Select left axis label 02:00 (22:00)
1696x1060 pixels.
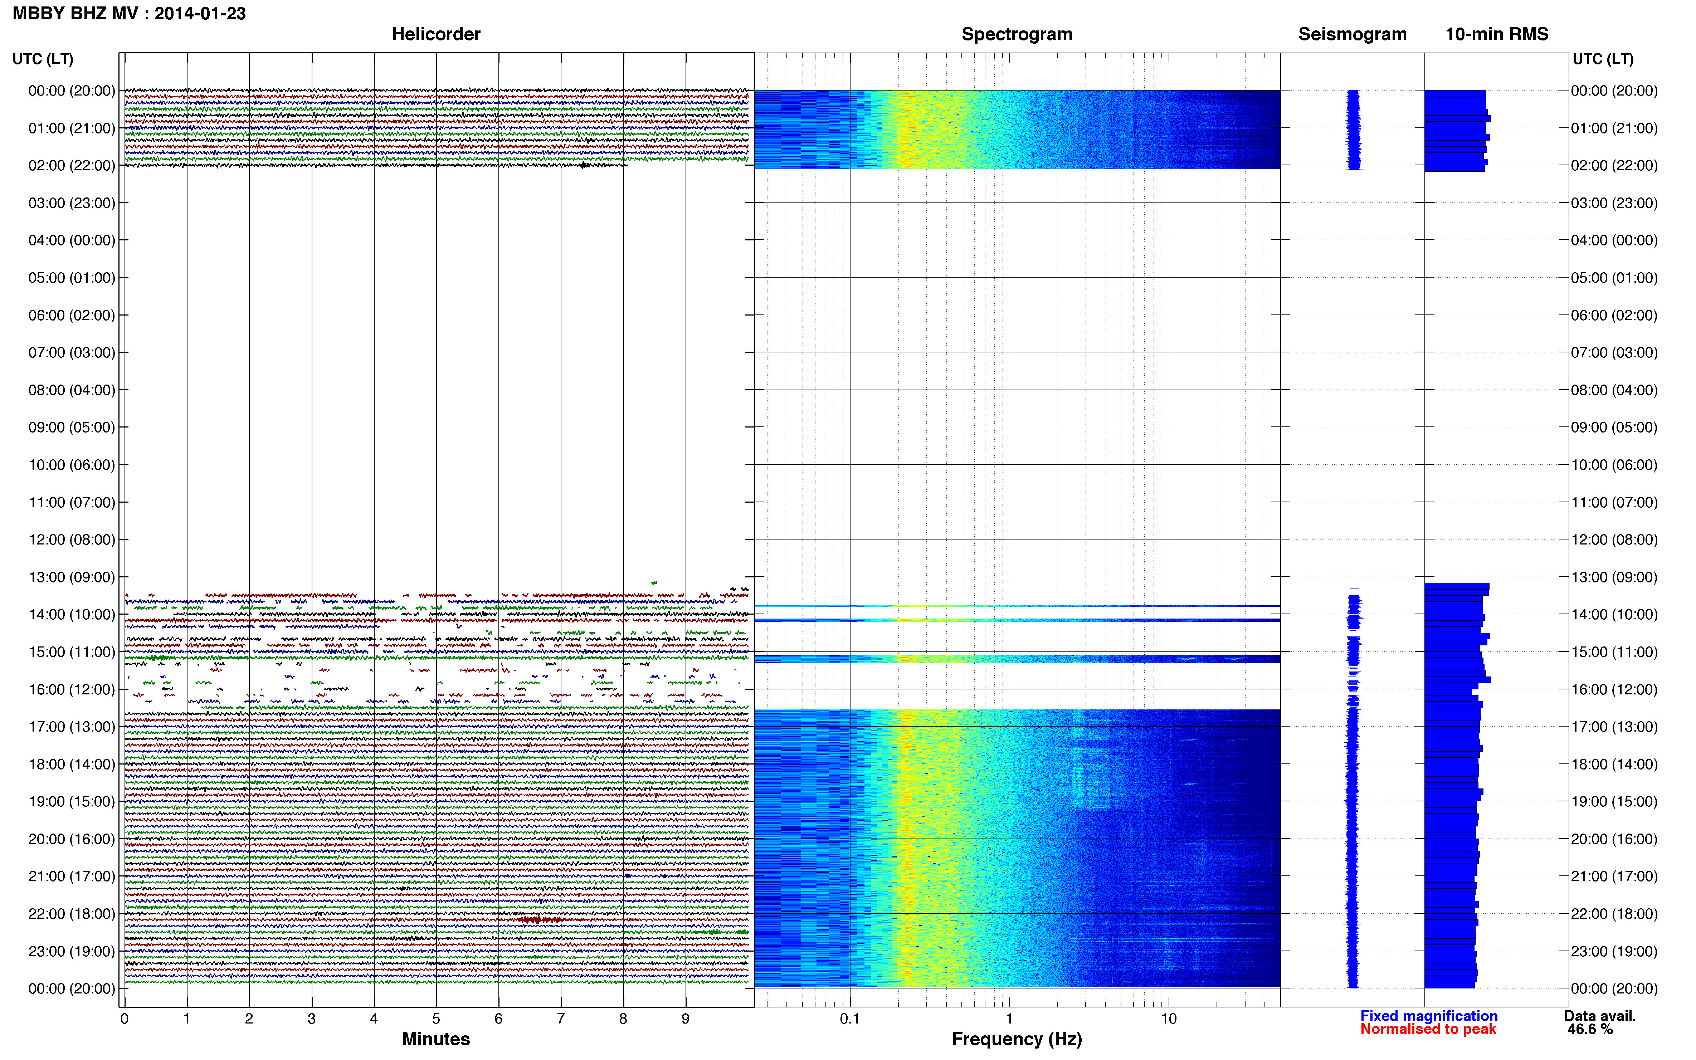coord(72,165)
